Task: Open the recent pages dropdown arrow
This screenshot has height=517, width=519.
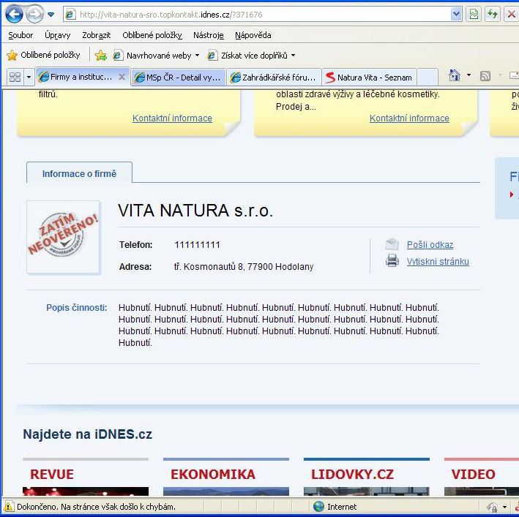Action: [51, 15]
